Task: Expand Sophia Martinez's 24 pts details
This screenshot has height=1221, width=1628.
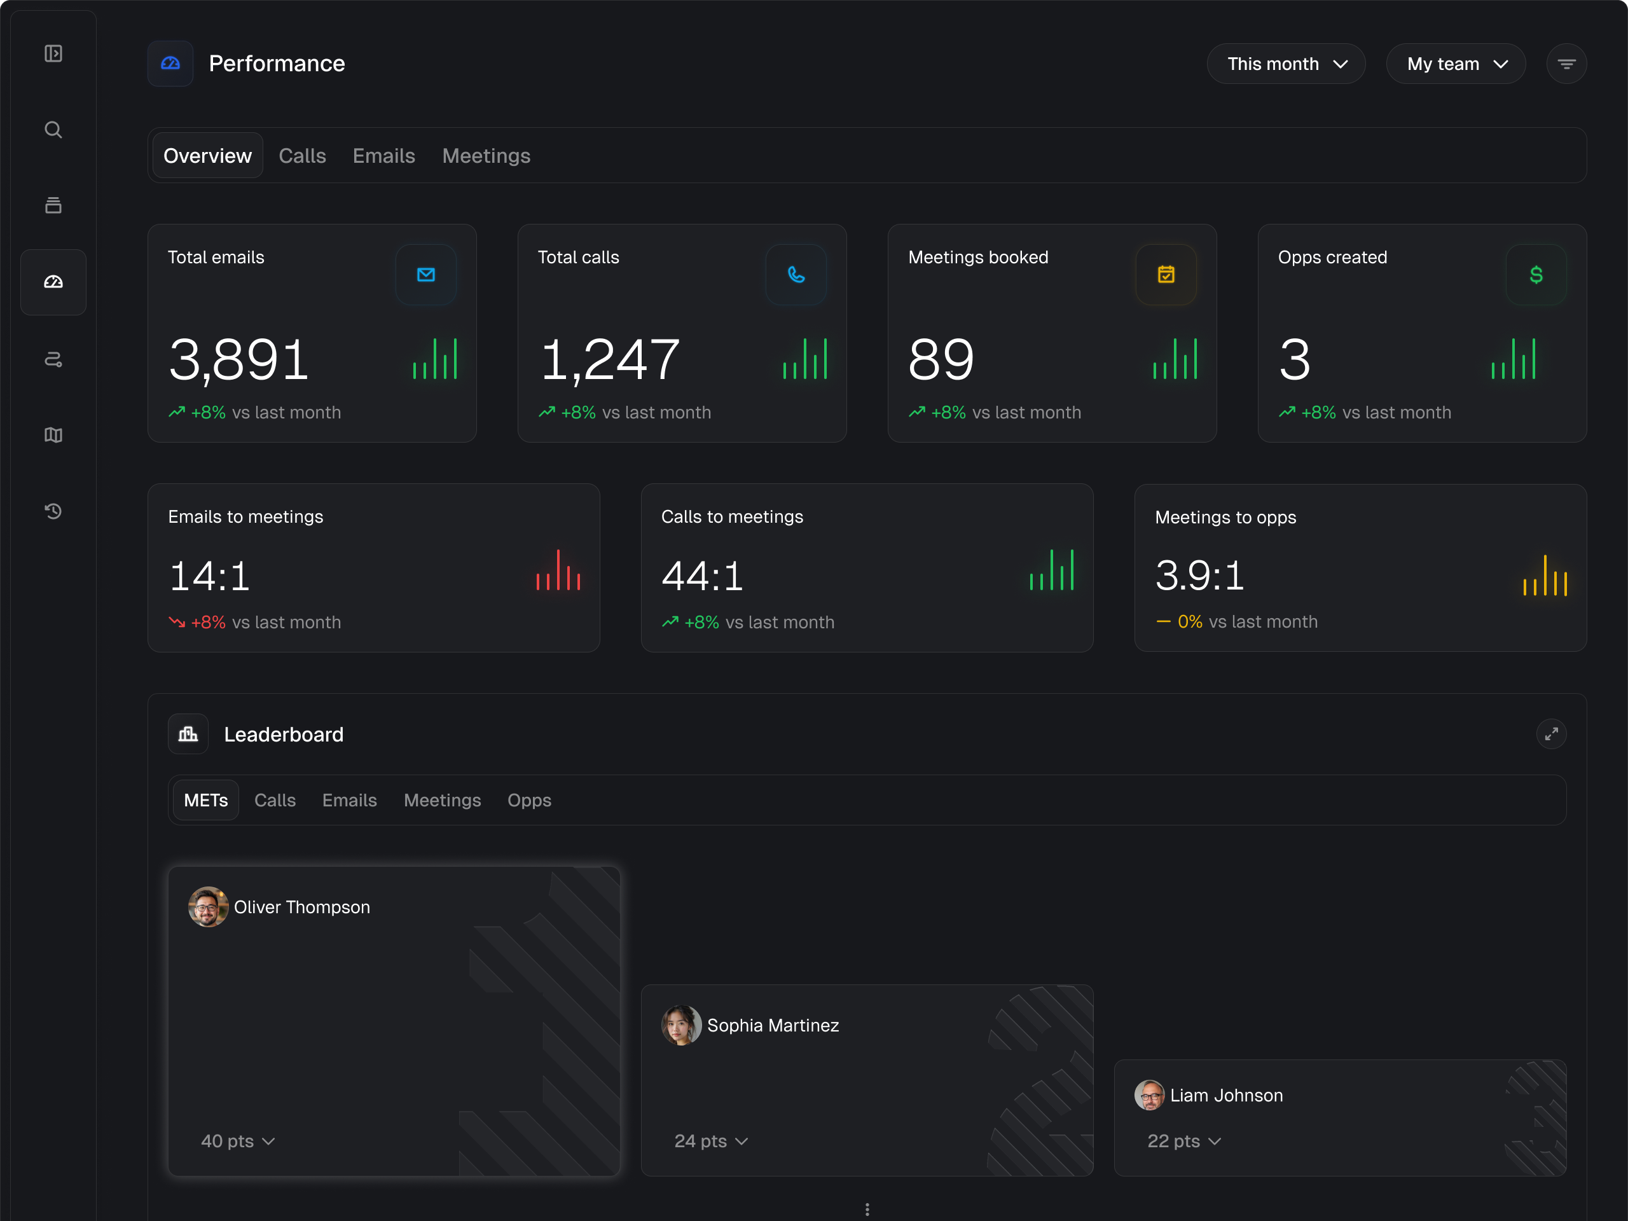Action: 710,1141
